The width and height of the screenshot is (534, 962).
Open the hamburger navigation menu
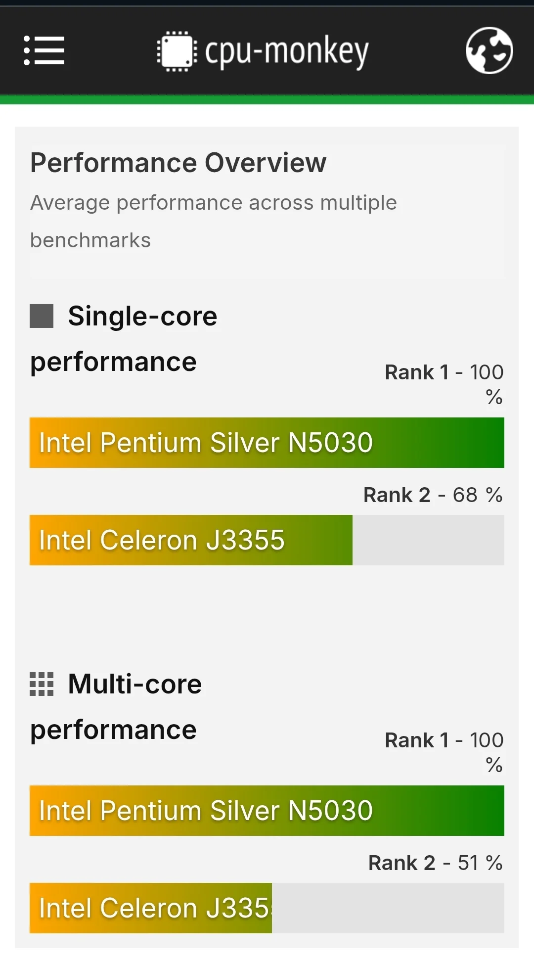[44, 50]
